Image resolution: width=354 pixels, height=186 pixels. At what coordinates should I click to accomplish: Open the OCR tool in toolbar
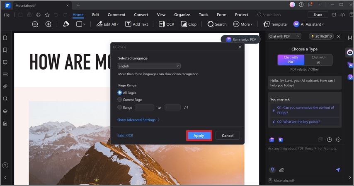point(166,24)
